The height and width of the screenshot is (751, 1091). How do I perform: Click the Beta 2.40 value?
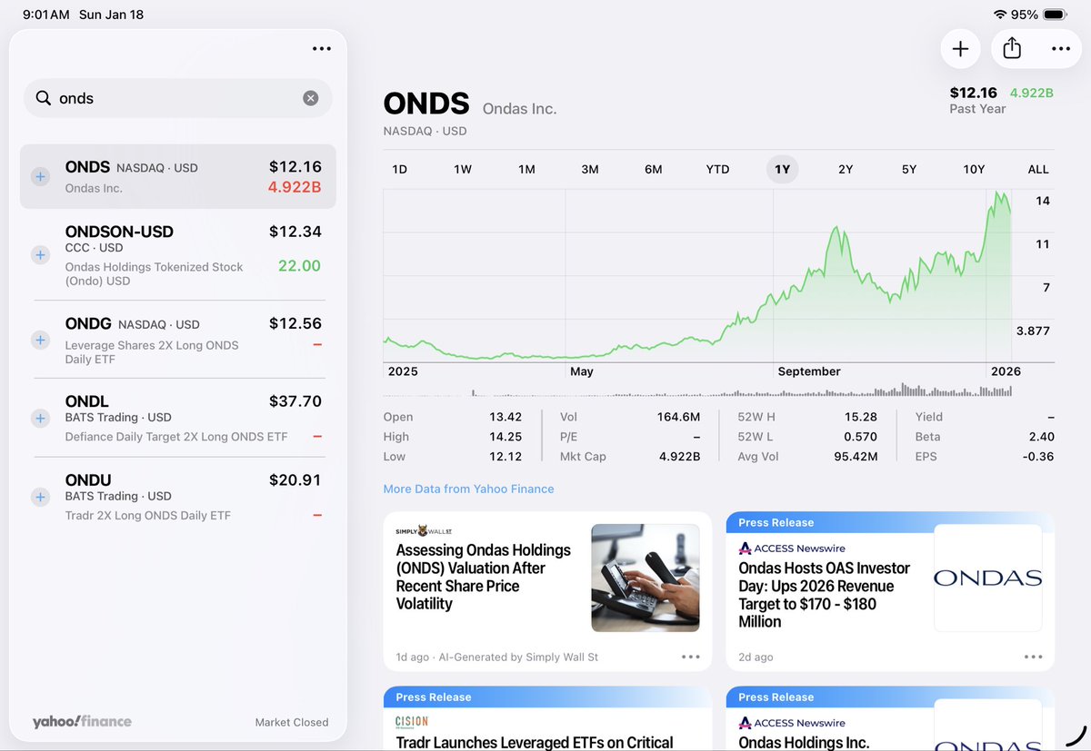coord(1041,437)
